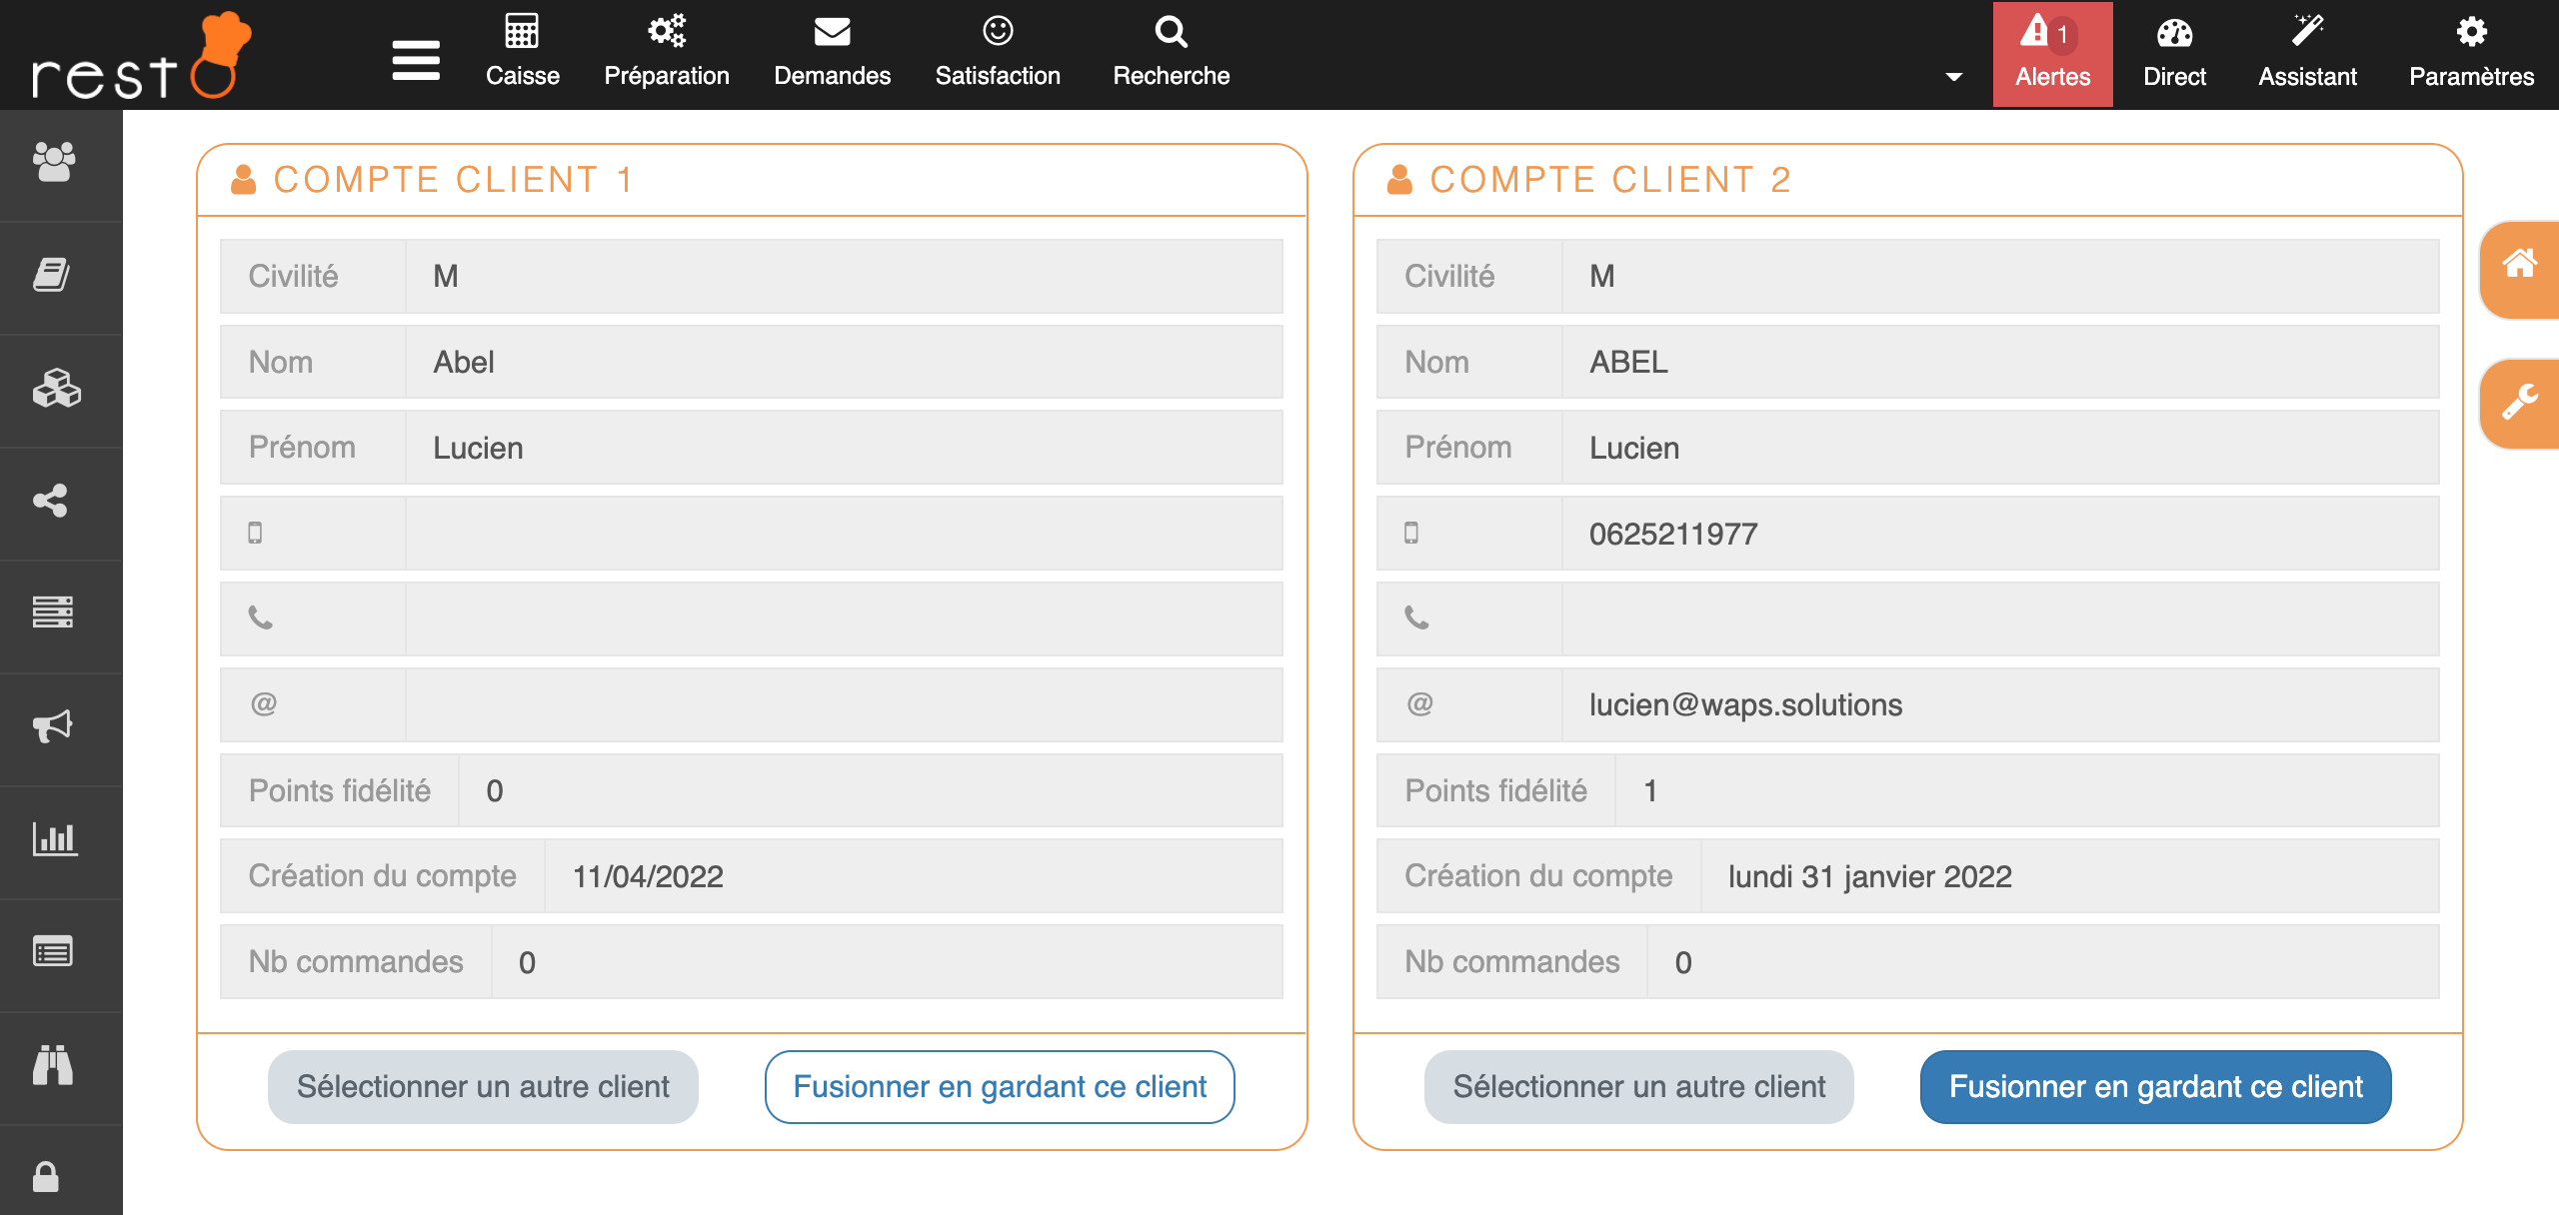Click the binoculars sidebar icon
The height and width of the screenshot is (1215, 2559).
point(53,1064)
